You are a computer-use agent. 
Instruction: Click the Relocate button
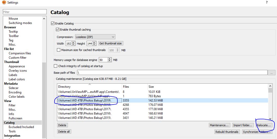click(264, 125)
